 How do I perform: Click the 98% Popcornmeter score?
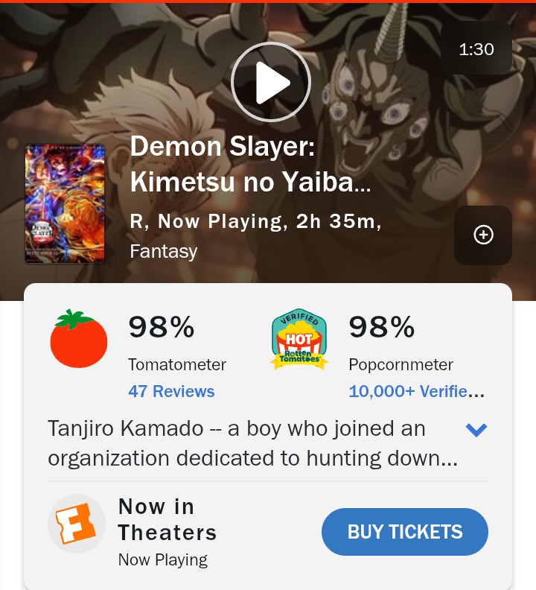[382, 326]
